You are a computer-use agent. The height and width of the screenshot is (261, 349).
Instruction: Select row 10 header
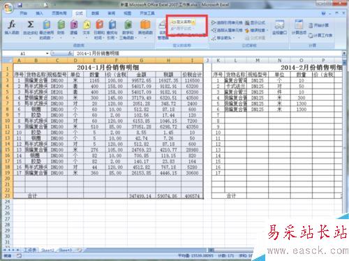point(8,121)
